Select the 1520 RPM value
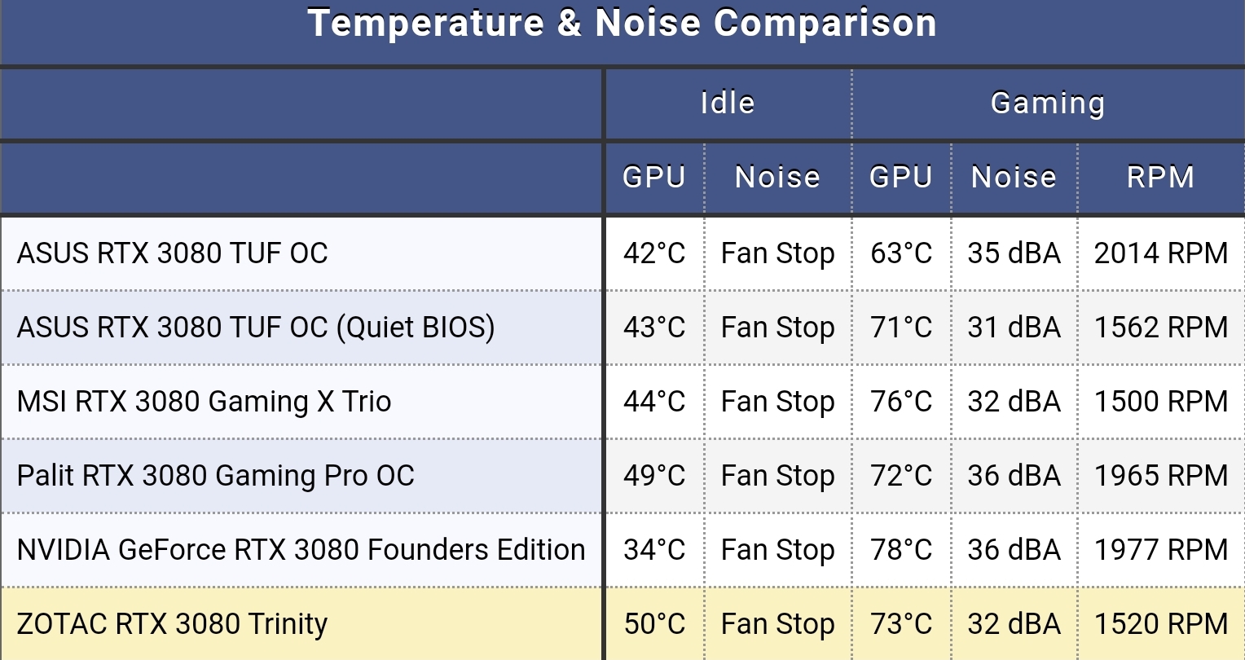 [1161, 624]
